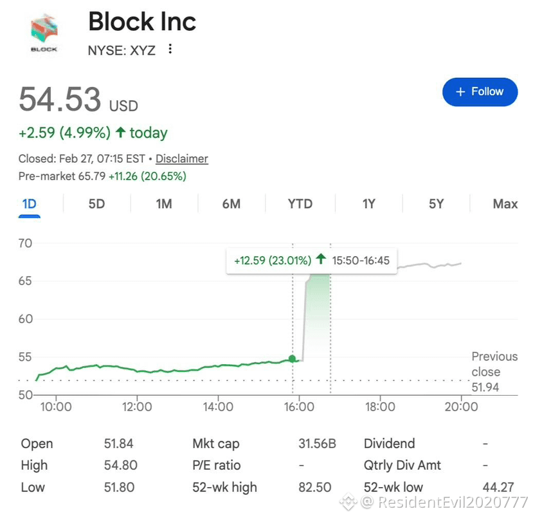Click the Previous close 51.94 label
Viewport: 533px width, 518px height.
pos(494,372)
